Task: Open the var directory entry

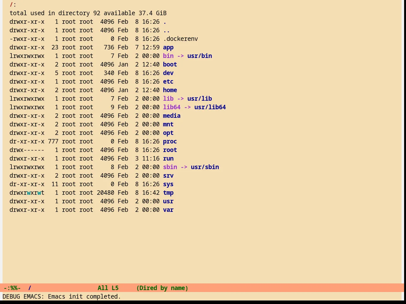Action: click(x=168, y=210)
